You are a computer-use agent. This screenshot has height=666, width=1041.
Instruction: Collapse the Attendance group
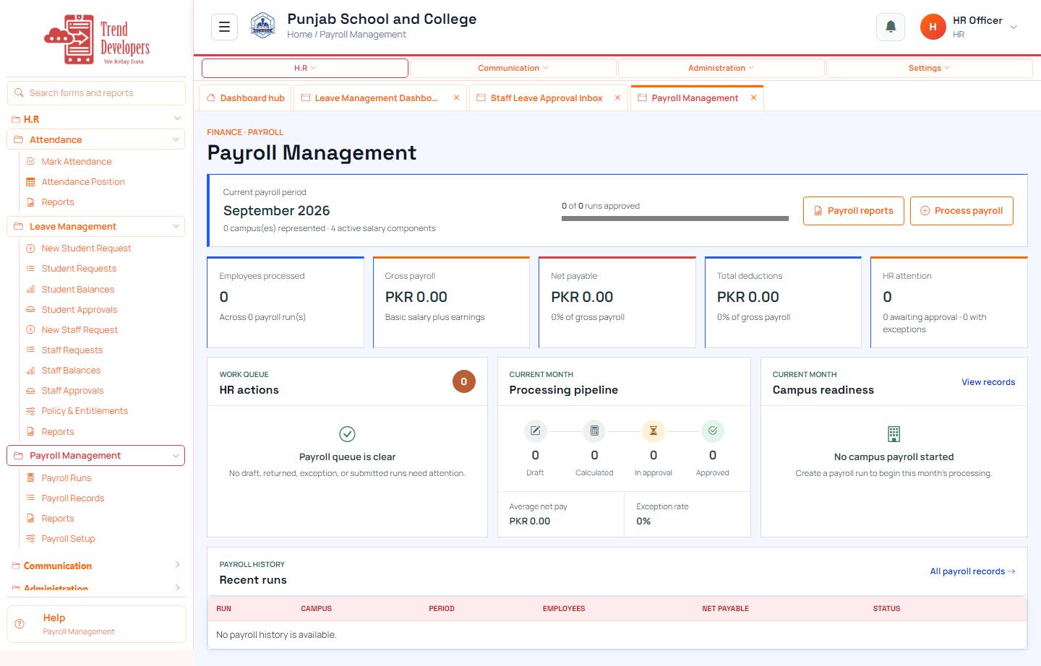click(176, 139)
